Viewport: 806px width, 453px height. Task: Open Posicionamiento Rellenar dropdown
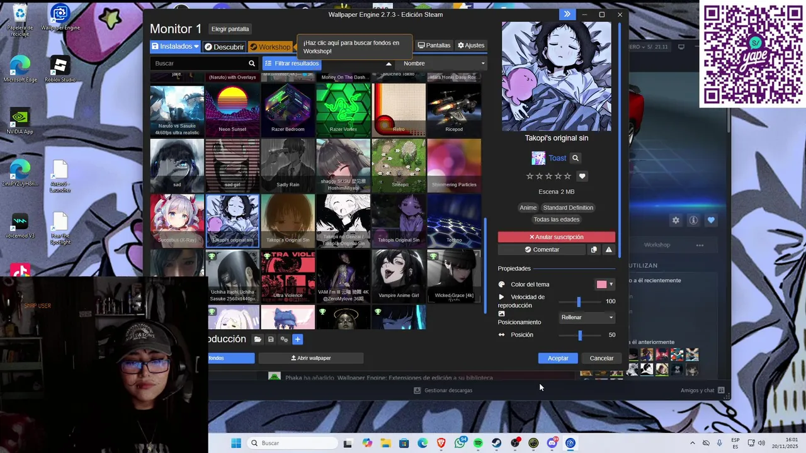[587, 318]
